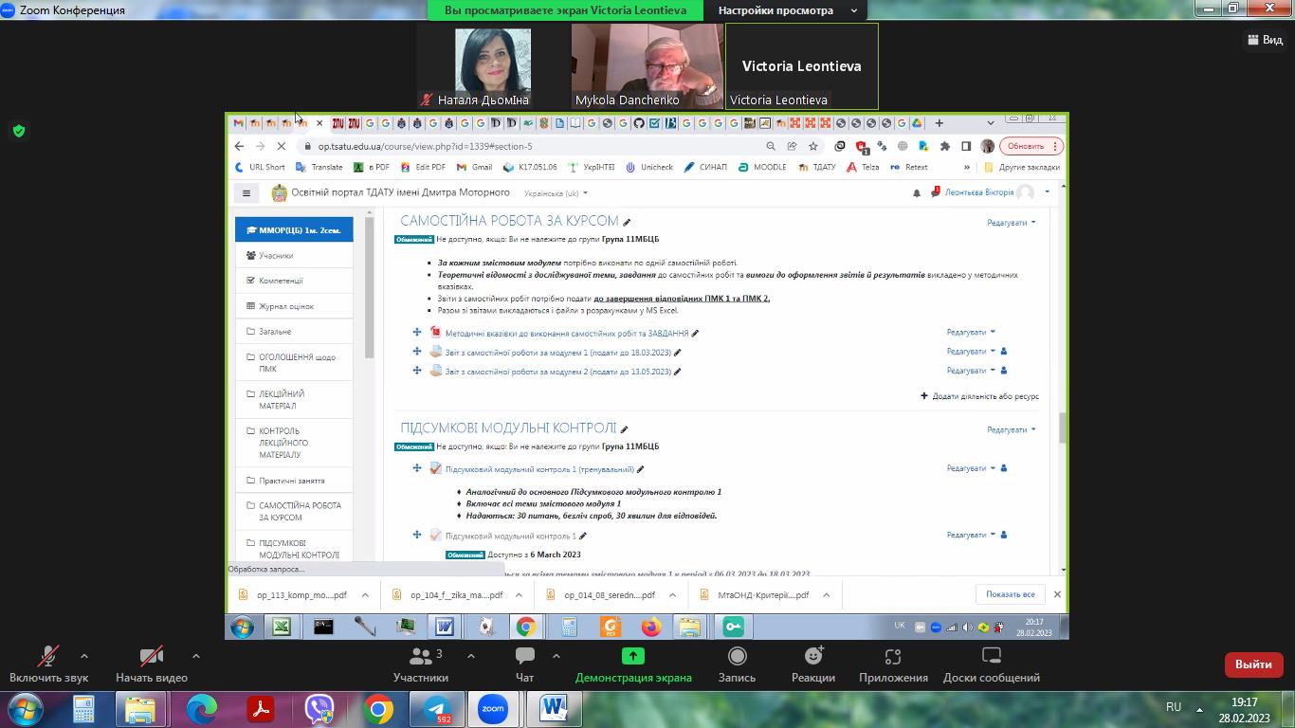The height and width of the screenshot is (728, 1295).
Task: Edit the ПІДСУМКОВІ МОДУЛЬНІ КОНТРОЛІ title pencil
Action: click(x=624, y=429)
